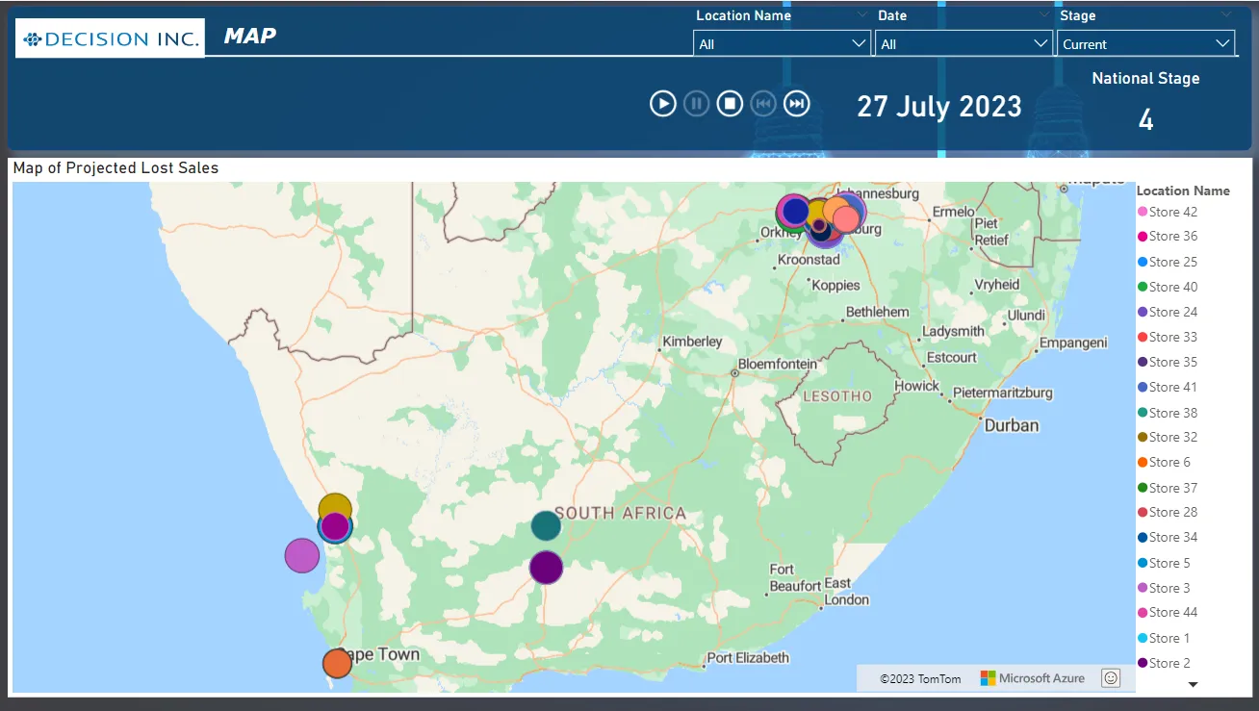Select Store 42 in the legend
The height and width of the screenshot is (711, 1259).
click(1172, 212)
